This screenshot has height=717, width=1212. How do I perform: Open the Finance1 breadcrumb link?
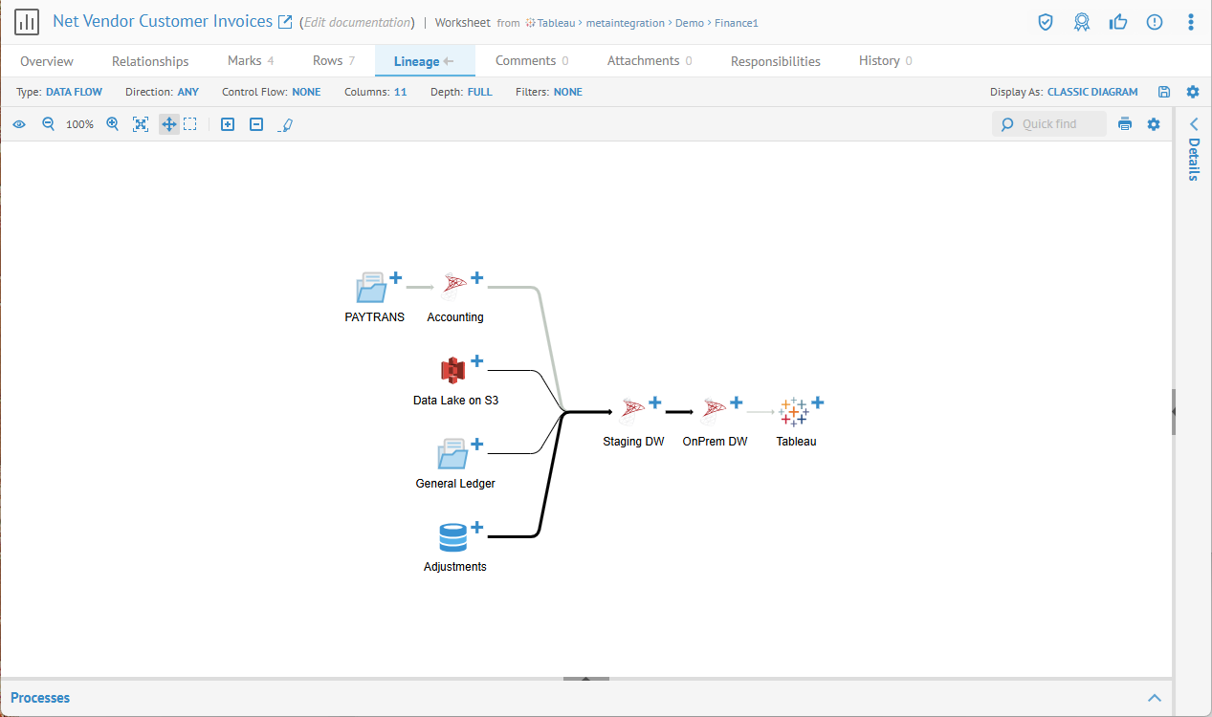(x=738, y=23)
